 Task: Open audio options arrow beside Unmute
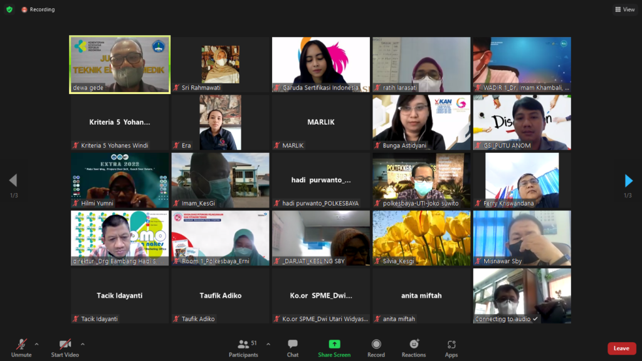point(36,344)
